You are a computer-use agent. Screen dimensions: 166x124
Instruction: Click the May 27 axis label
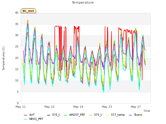click(x=136, y=107)
